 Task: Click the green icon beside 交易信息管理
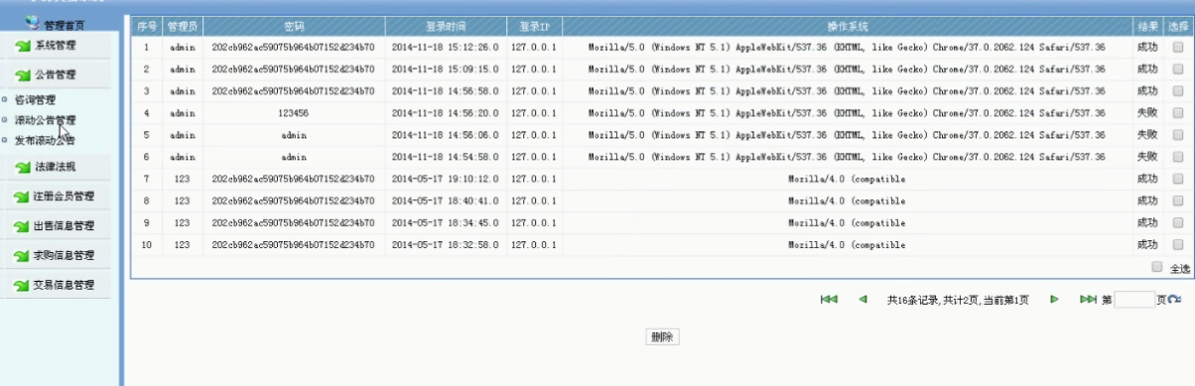point(22,287)
